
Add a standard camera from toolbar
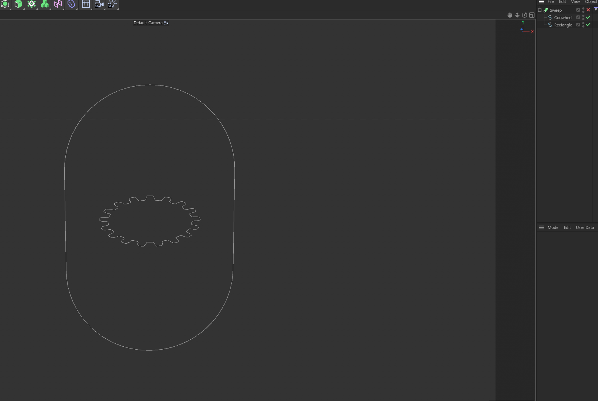coord(99,4)
